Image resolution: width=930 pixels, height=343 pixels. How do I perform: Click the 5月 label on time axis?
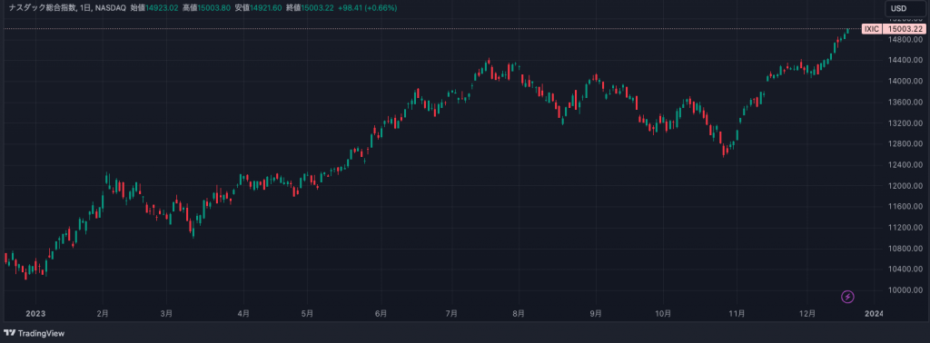coord(306,313)
